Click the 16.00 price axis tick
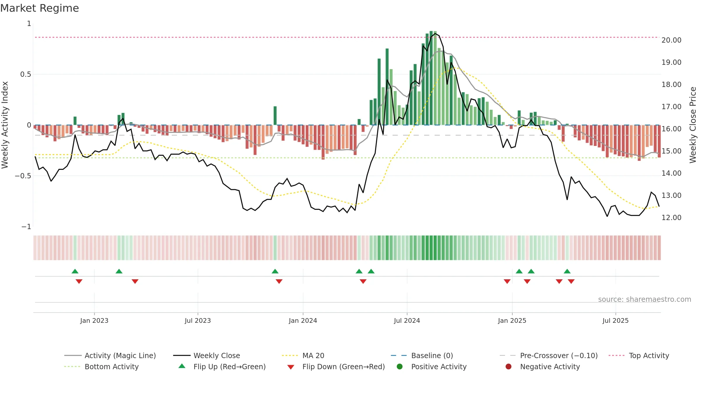This screenshot has width=701, height=394. click(671, 129)
